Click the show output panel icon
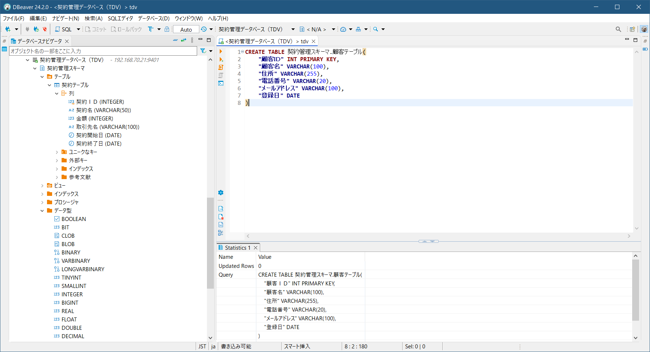The height and width of the screenshot is (352, 650). [x=221, y=209]
